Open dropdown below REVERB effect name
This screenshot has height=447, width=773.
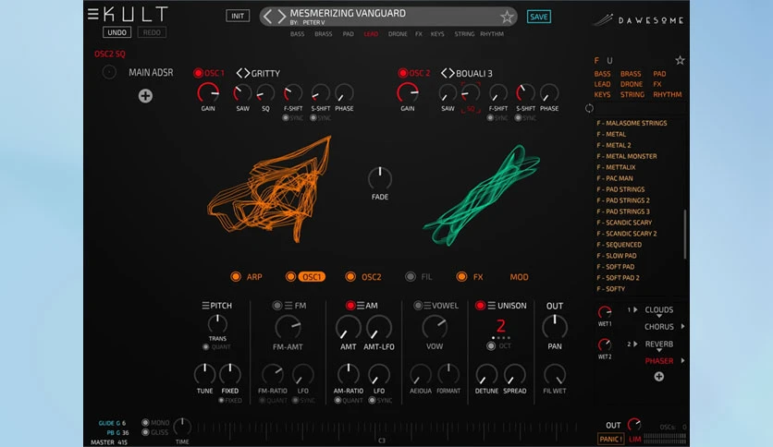658,351
